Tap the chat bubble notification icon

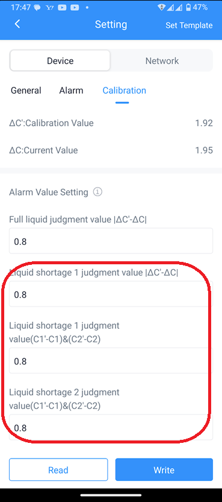click(37, 7)
